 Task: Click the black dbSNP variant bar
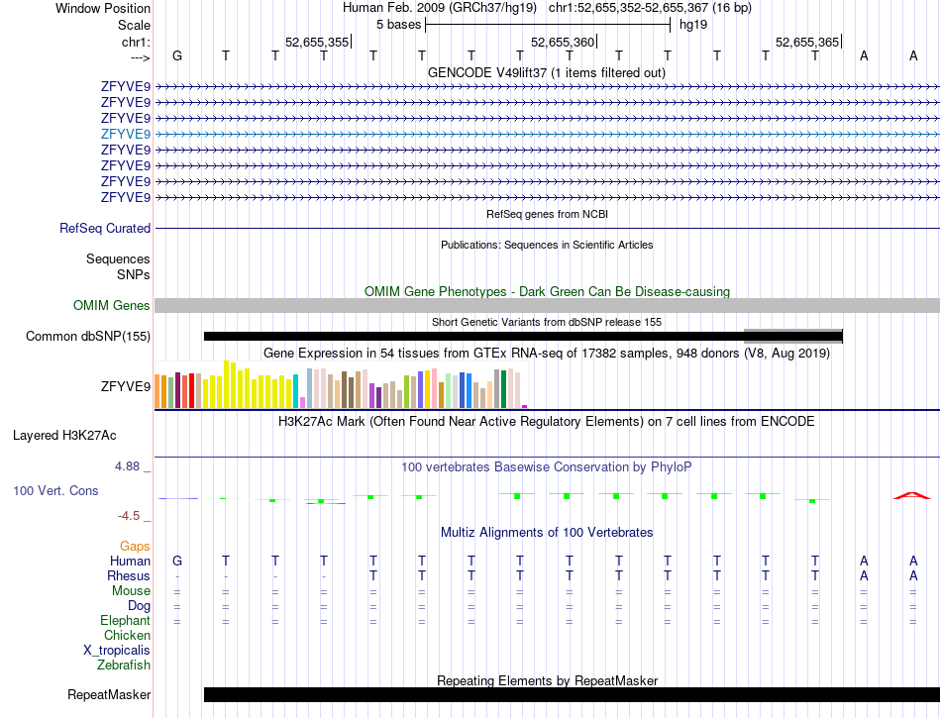(x=473, y=337)
